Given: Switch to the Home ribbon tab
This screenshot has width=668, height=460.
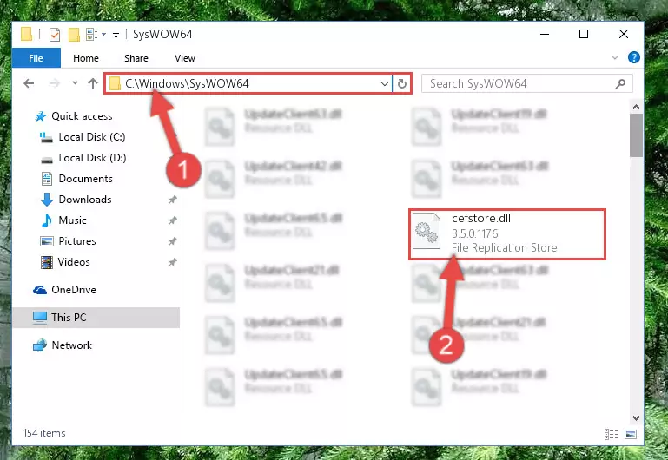Looking at the screenshot, I should (86, 58).
